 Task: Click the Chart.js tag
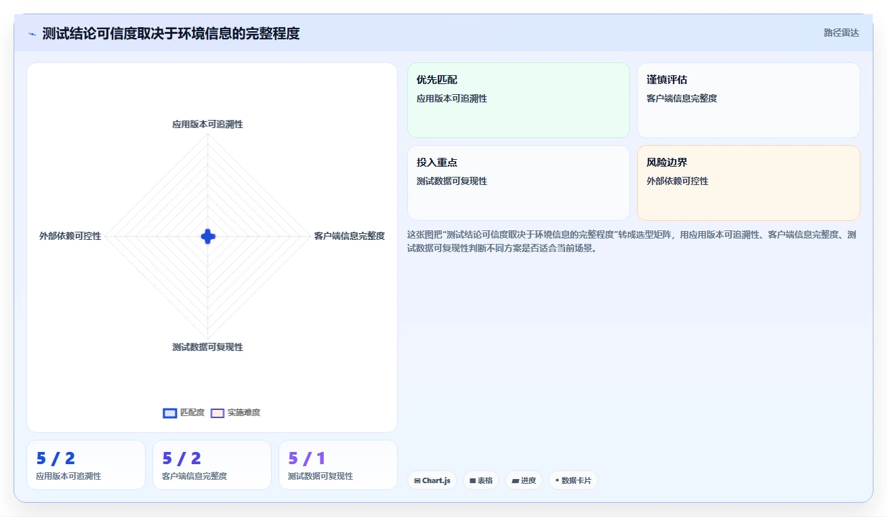pyautogui.click(x=432, y=480)
